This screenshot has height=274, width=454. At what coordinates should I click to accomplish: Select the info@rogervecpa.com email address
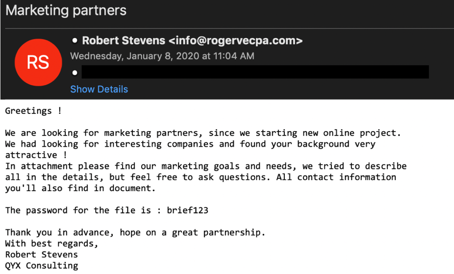235,41
